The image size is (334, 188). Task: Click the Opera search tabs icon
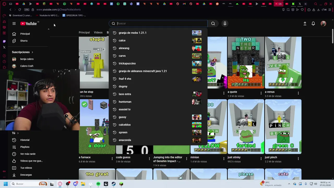pyautogui.click(x=315, y=4)
